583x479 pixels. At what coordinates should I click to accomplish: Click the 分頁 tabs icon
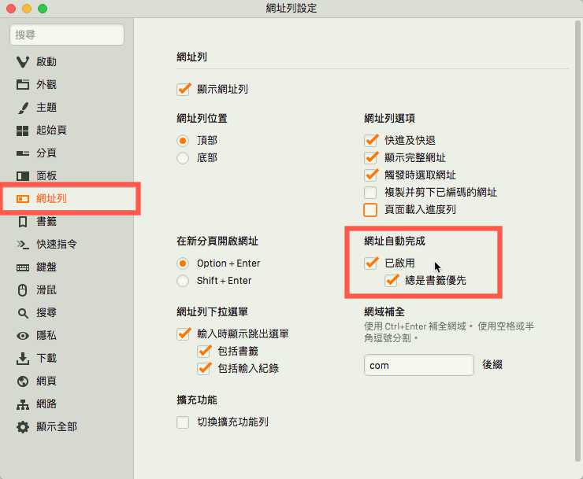(23, 153)
